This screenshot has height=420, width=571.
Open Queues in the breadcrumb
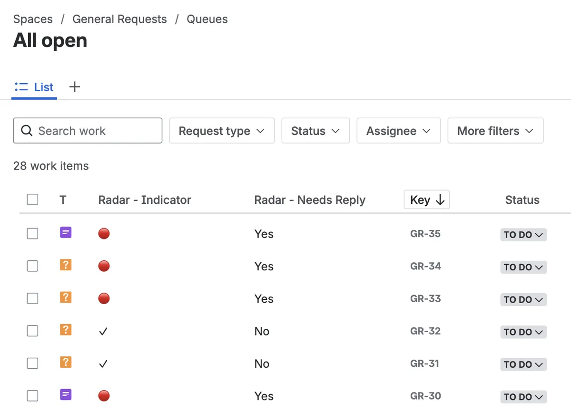(207, 19)
